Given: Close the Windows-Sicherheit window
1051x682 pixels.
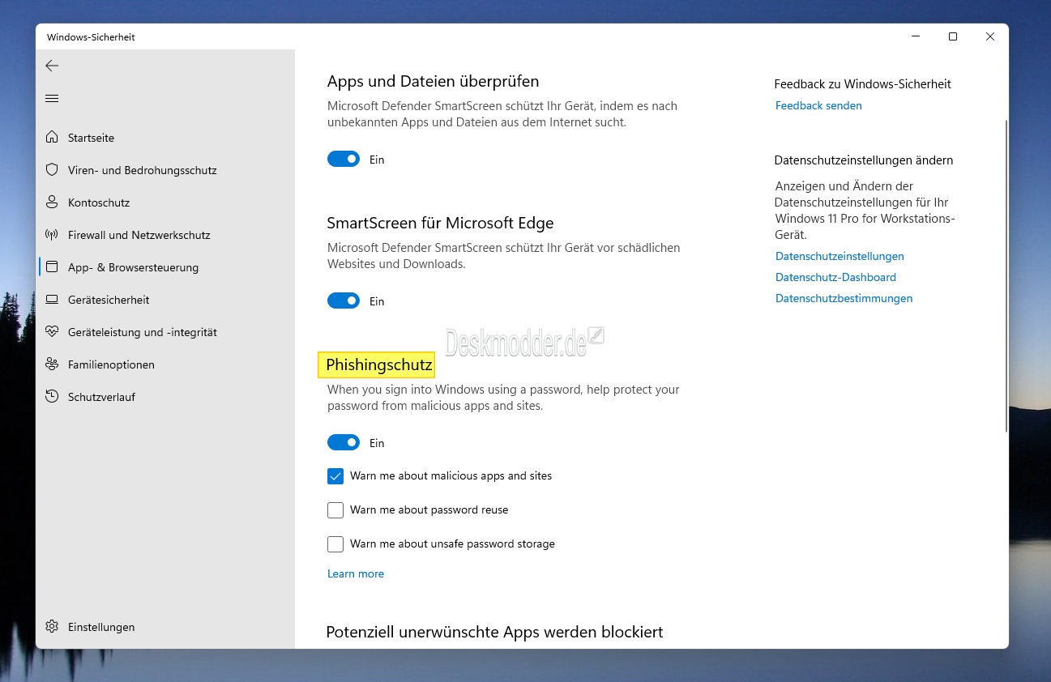Looking at the screenshot, I should [990, 36].
